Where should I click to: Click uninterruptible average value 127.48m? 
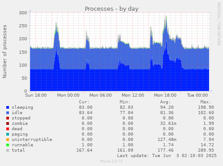coord(167,140)
